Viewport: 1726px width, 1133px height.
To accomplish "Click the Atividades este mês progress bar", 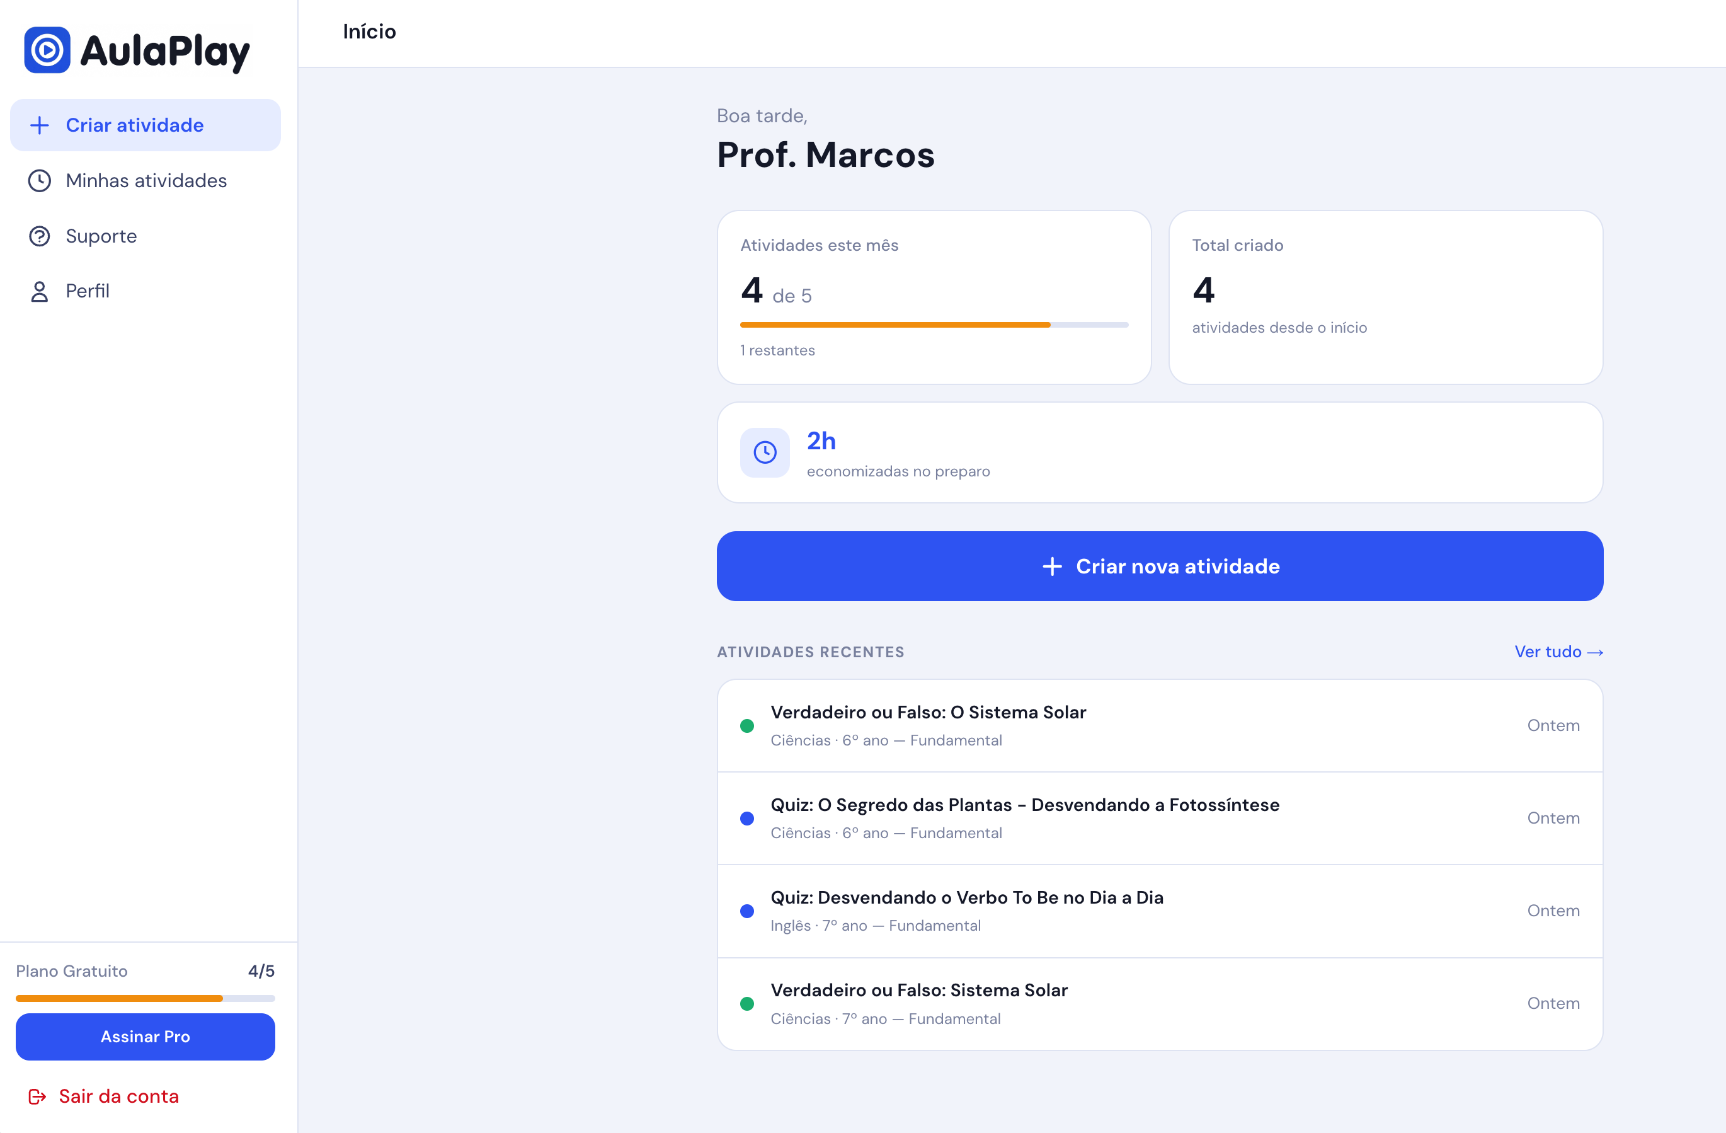I will pyautogui.click(x=934, y=325).
